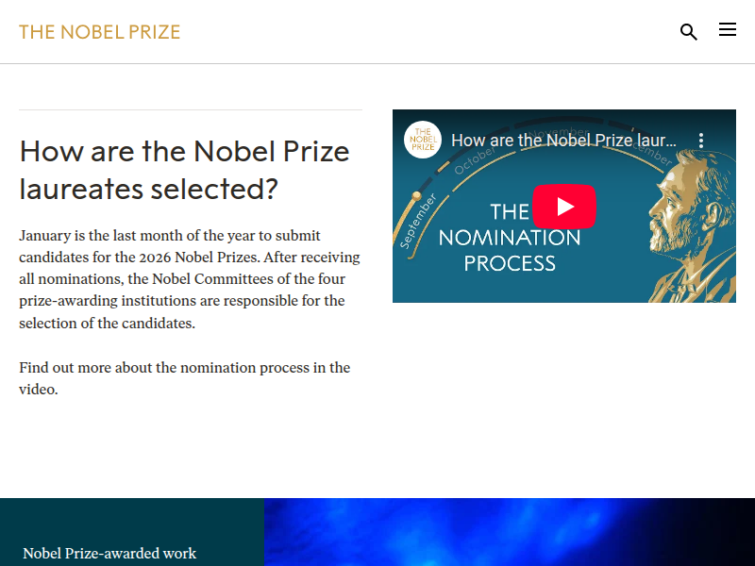Click the paragraph beginning 'January is the last month'

[x=189, y=279]
